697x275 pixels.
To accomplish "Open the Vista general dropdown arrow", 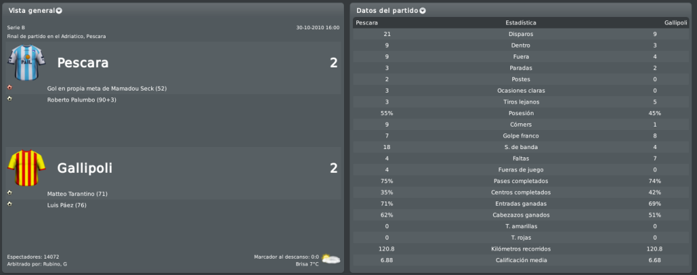I will (59, 11).
